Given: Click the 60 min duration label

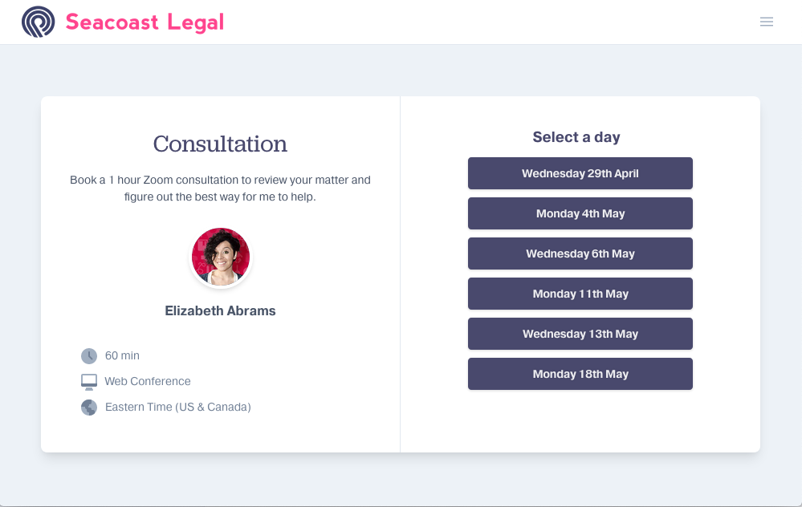Looking at the screenshot, I should (x=121, y=355).
